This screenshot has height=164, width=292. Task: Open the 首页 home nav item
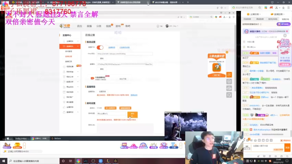[80, 26]
